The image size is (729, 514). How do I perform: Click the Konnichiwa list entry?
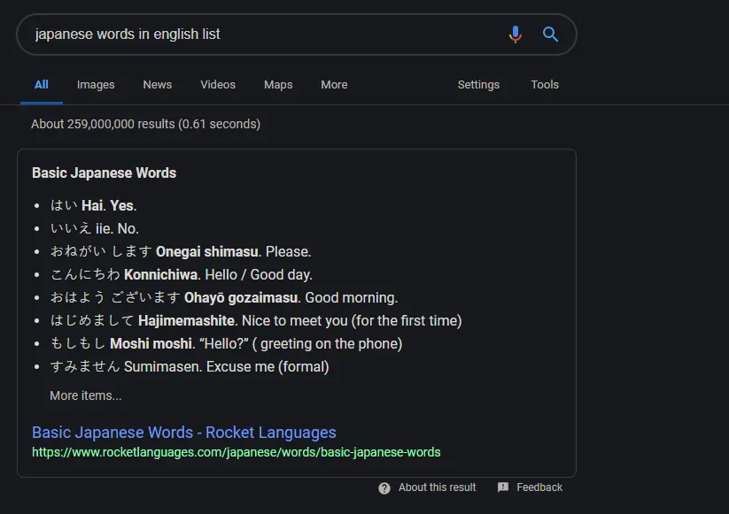[x=182, y=274]
